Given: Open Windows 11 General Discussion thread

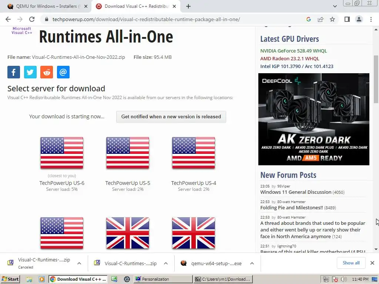Looking at the screenshot, I should [x=296, y=192].
